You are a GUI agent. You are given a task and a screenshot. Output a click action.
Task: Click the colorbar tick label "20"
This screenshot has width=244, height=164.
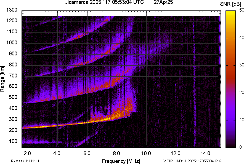242,92
